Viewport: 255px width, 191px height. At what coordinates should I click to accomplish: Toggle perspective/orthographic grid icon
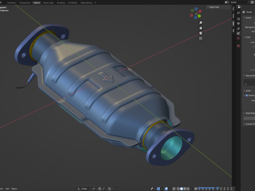(201, 38)
